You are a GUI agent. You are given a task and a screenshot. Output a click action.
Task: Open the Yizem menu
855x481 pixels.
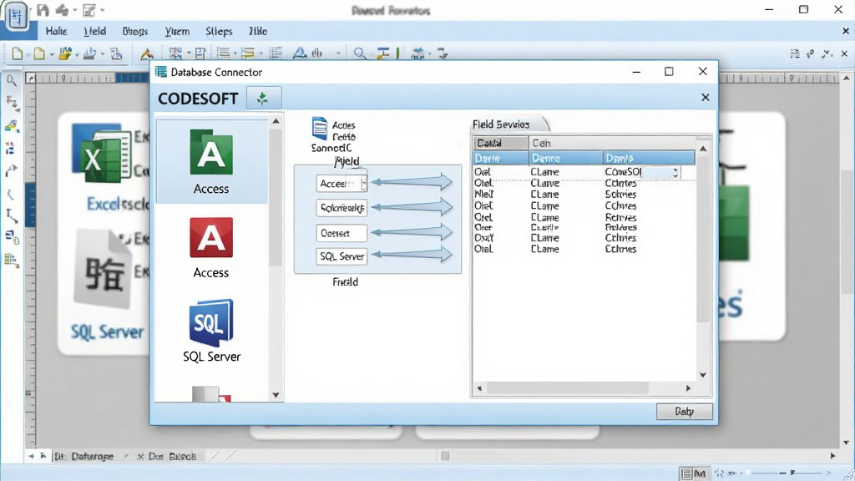pos(177,32)
